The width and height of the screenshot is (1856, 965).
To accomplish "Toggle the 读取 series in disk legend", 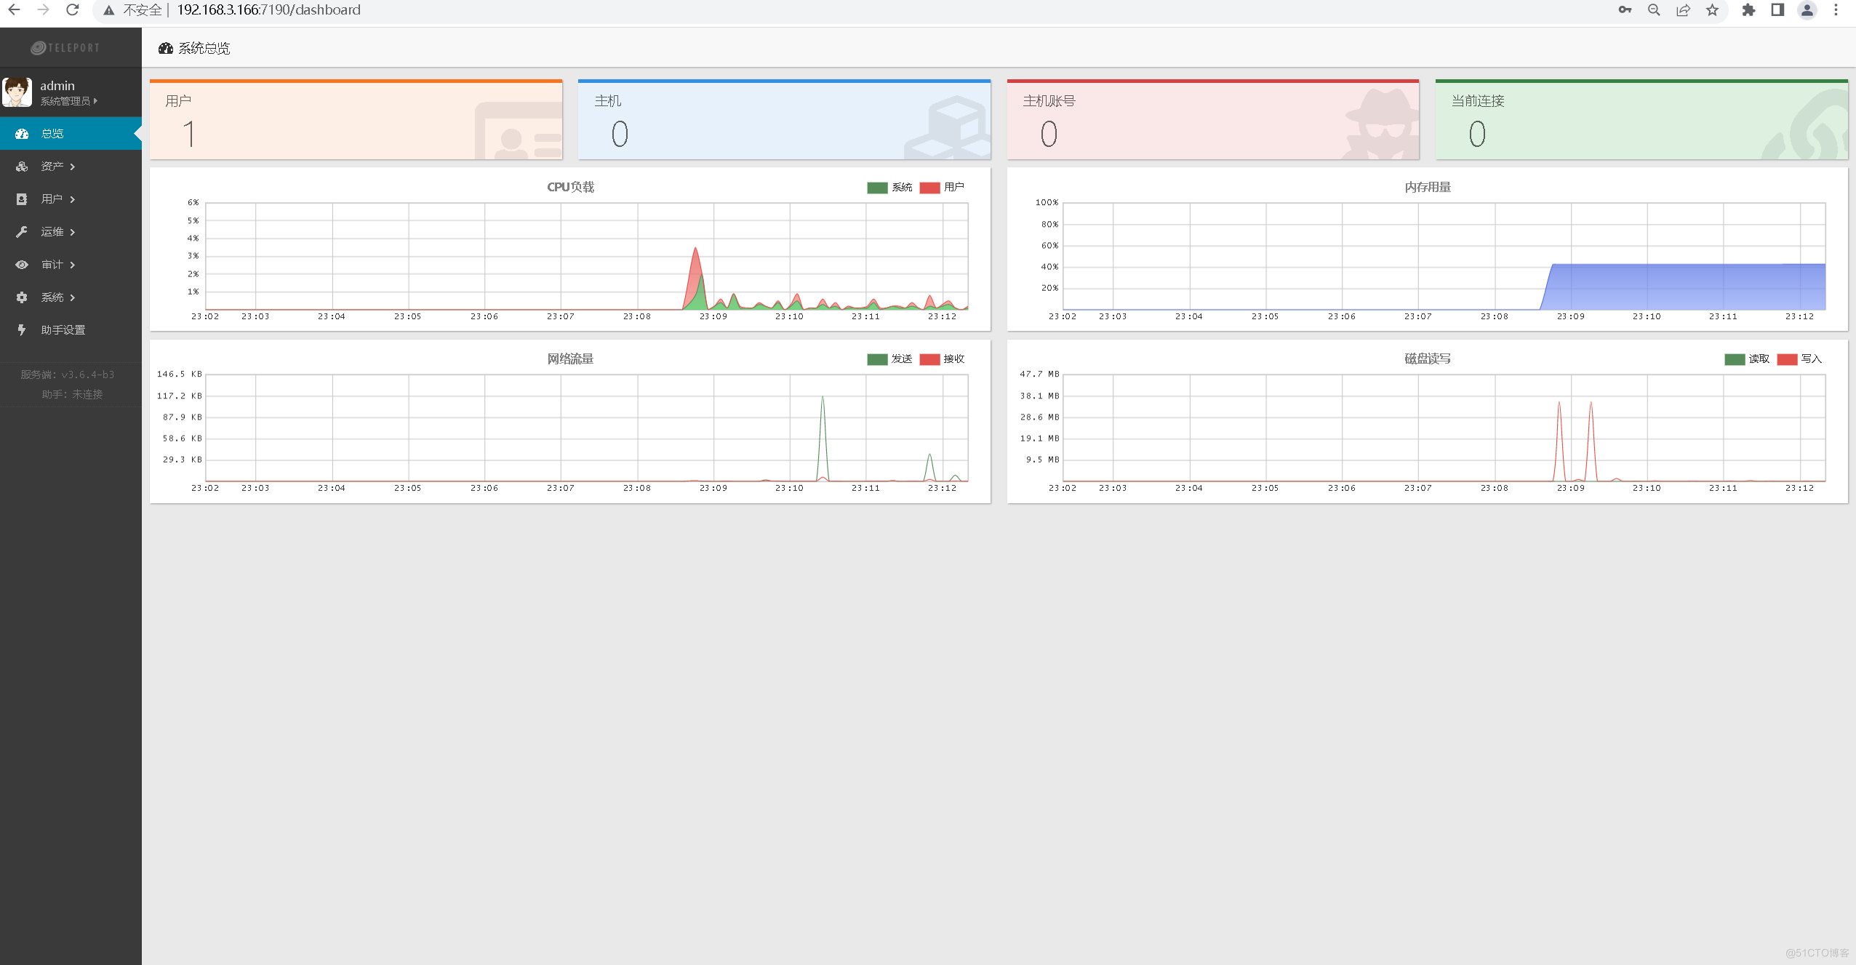I will [x=1747, y=359].
